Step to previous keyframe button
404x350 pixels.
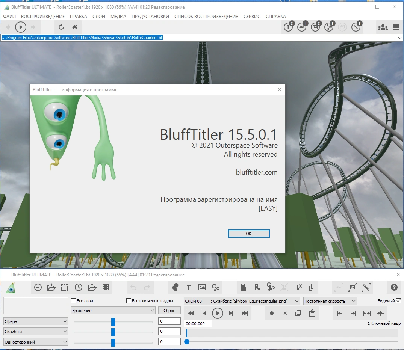204,313
